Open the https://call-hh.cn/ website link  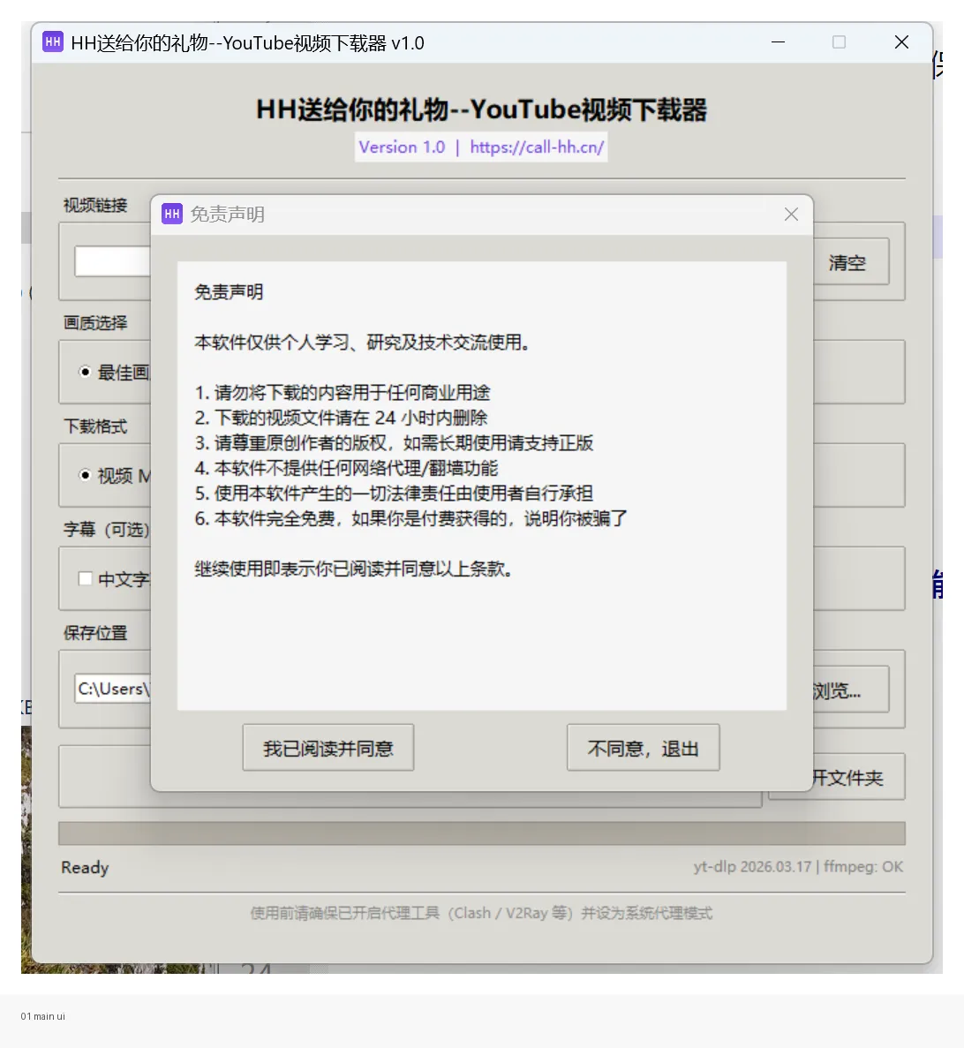pos(537,147)
